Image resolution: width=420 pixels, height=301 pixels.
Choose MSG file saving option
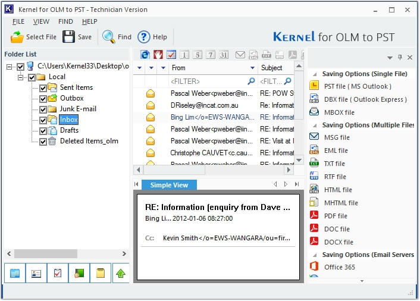(337, 137)
